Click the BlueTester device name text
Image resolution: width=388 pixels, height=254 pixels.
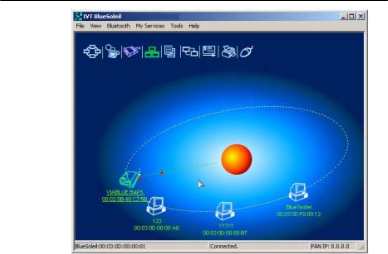point(299,207)
